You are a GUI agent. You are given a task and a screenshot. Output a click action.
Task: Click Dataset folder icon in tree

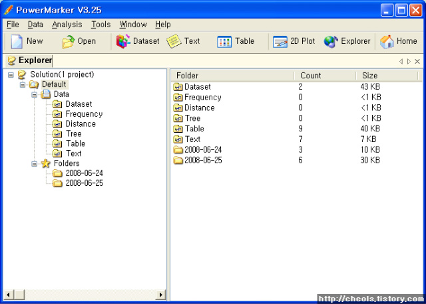pos(57,104)
